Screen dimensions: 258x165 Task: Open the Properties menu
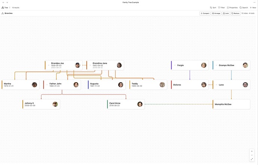(x=232, y=7)
